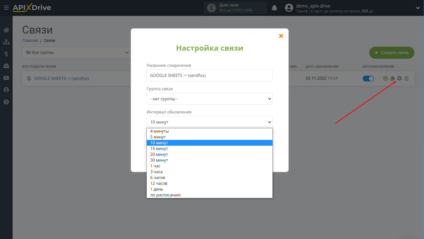Open the user profile sidebar icon
Image resolution: width=424 pixels, height=239 pixels.
click(x=6, y=90)
